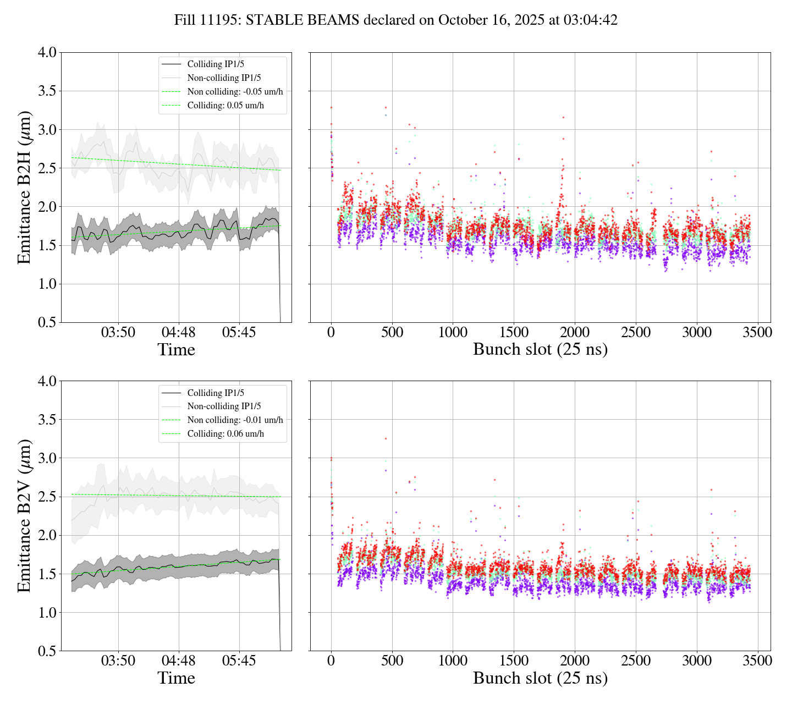Screen dimensions: 792x704
Task: Click 'Non colliding: -0.05 um/h' legend entry
Action: click(235, 92)
